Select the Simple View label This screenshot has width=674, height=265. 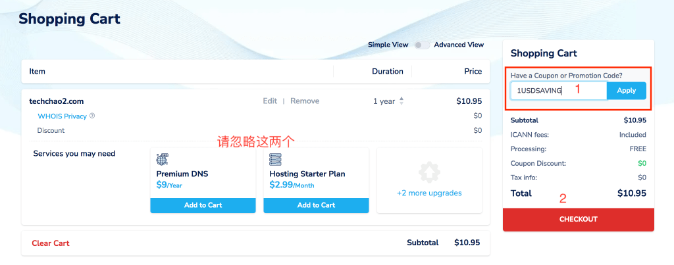[x=388, y=45]
